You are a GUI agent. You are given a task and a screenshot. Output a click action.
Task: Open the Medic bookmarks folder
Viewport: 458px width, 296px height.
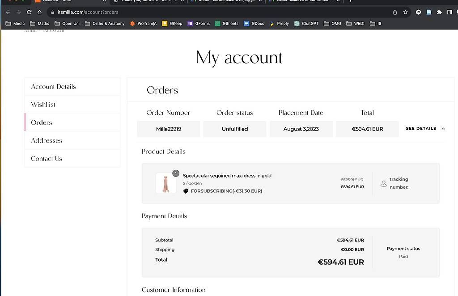[15, 23]
